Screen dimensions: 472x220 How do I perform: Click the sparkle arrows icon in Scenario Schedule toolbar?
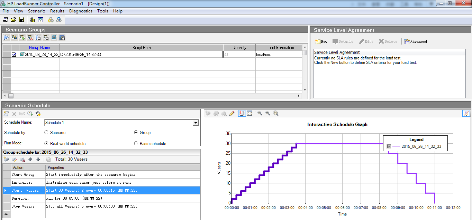point(38,113)
